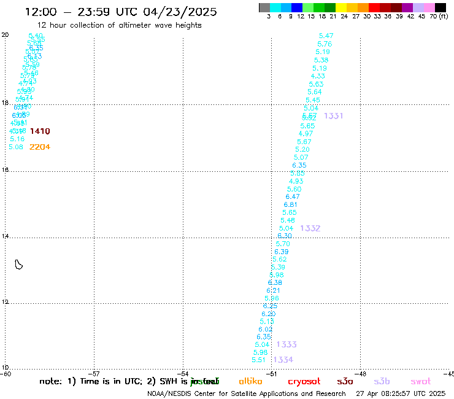Click the '1333' s3b time stamp
454x399 pixels.
click(287, 344)
